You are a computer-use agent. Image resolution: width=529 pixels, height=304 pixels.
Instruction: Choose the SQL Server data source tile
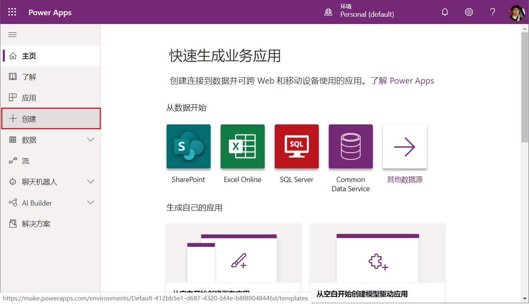point(297,146)
